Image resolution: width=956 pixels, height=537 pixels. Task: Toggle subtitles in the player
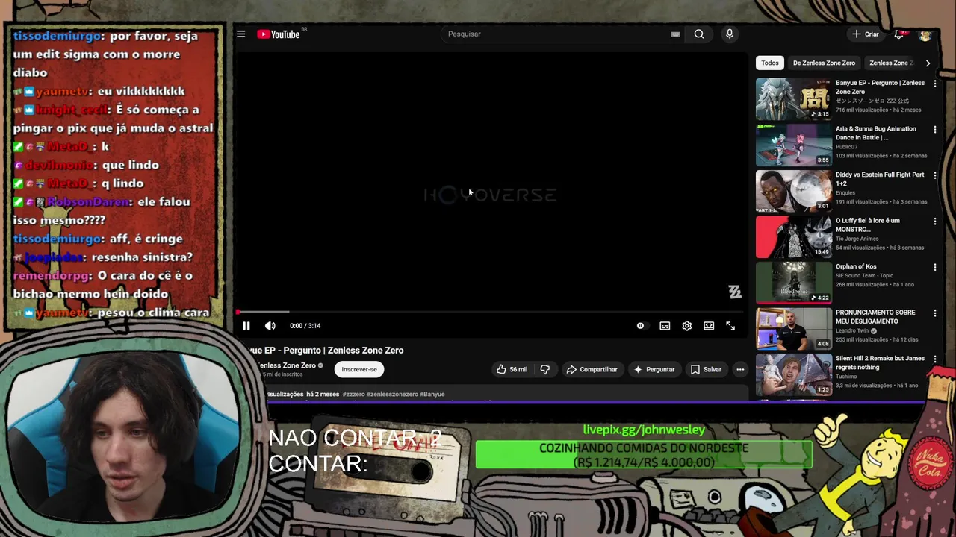[665, 326]
